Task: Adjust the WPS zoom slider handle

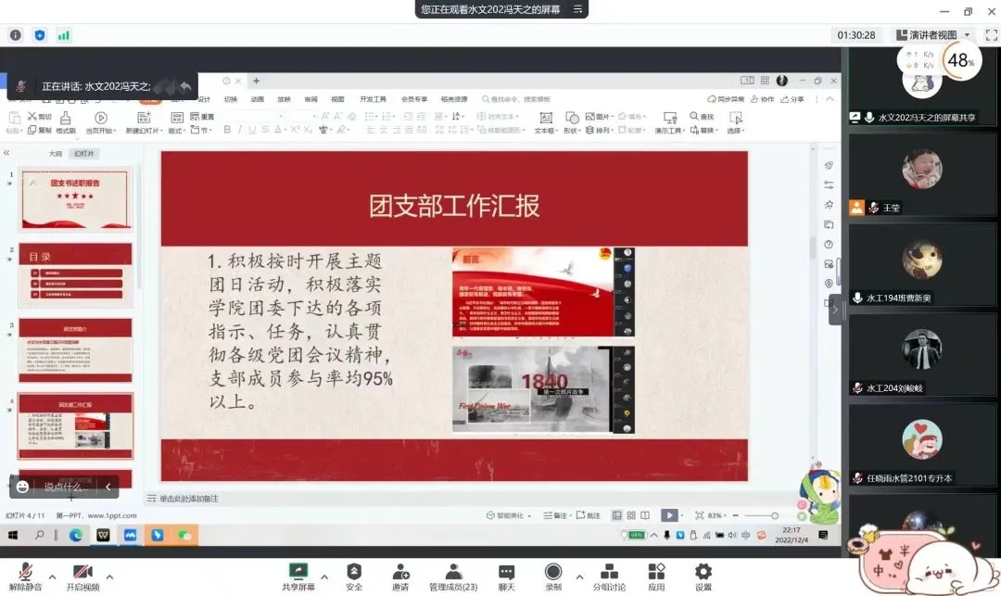Action: click(x=774, y=515)
